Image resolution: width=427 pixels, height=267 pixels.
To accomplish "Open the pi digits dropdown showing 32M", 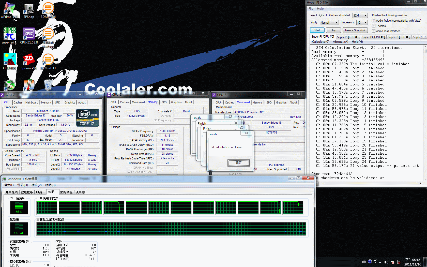I will (x=360, y=16).
